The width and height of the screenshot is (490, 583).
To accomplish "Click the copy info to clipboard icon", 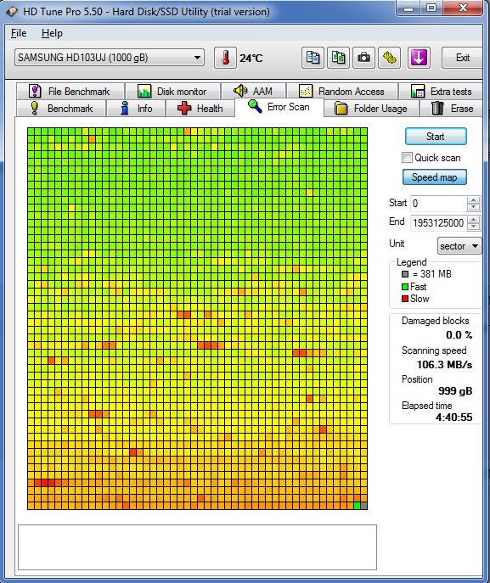I will coord(313,58).
